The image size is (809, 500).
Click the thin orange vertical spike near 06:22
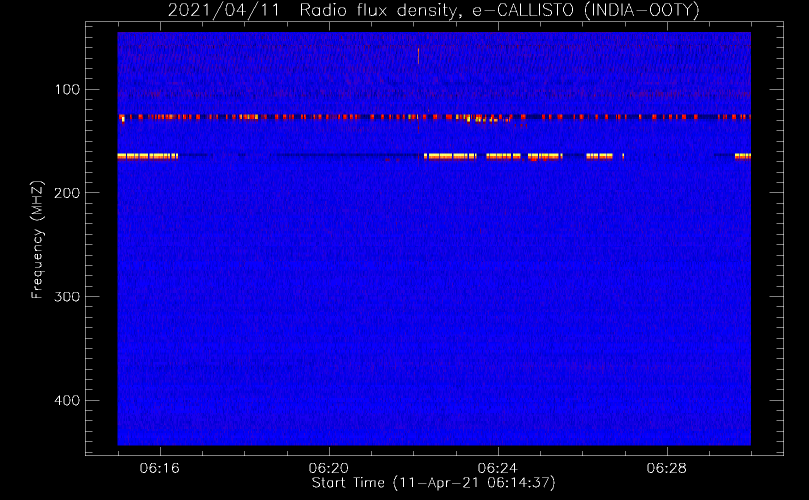tap(418, 56)
